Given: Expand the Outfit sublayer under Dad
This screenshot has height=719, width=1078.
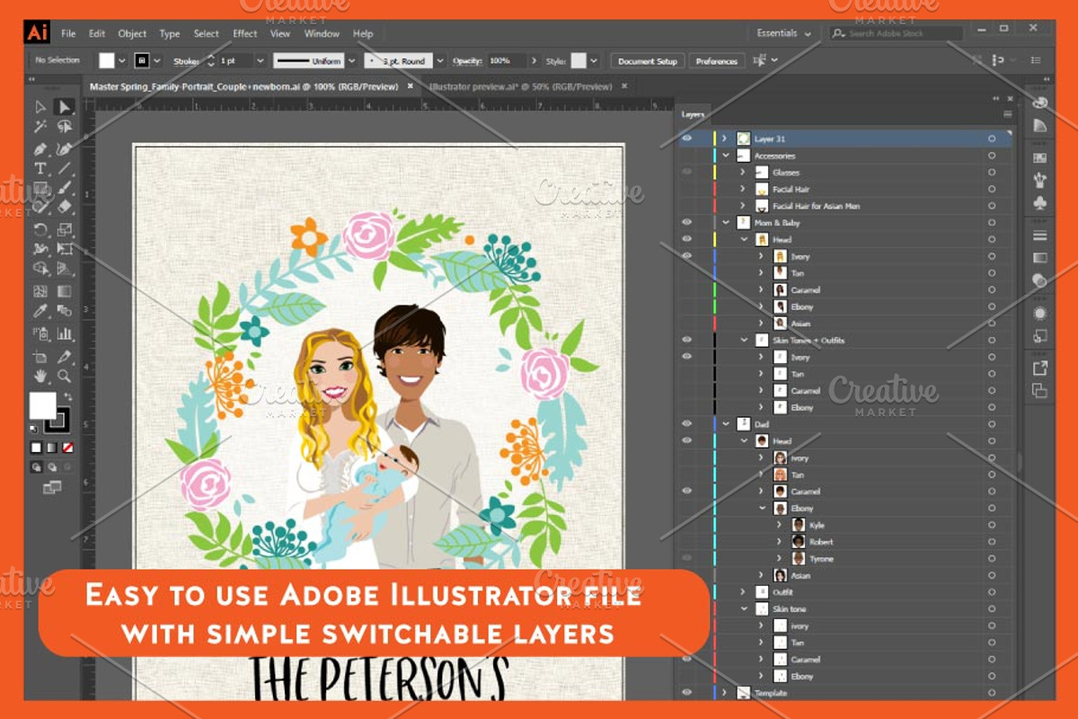Looking at the screenshot, I should tap(743, 591).
